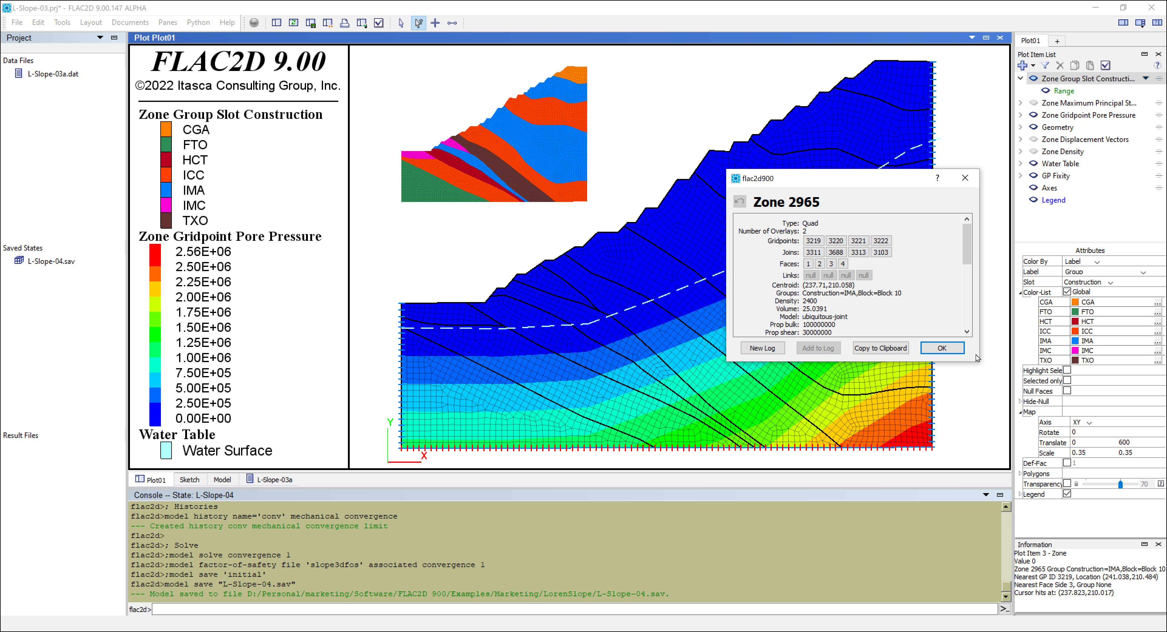Open the File menu
The image size is (1167, 632).
tap(17, 22)
